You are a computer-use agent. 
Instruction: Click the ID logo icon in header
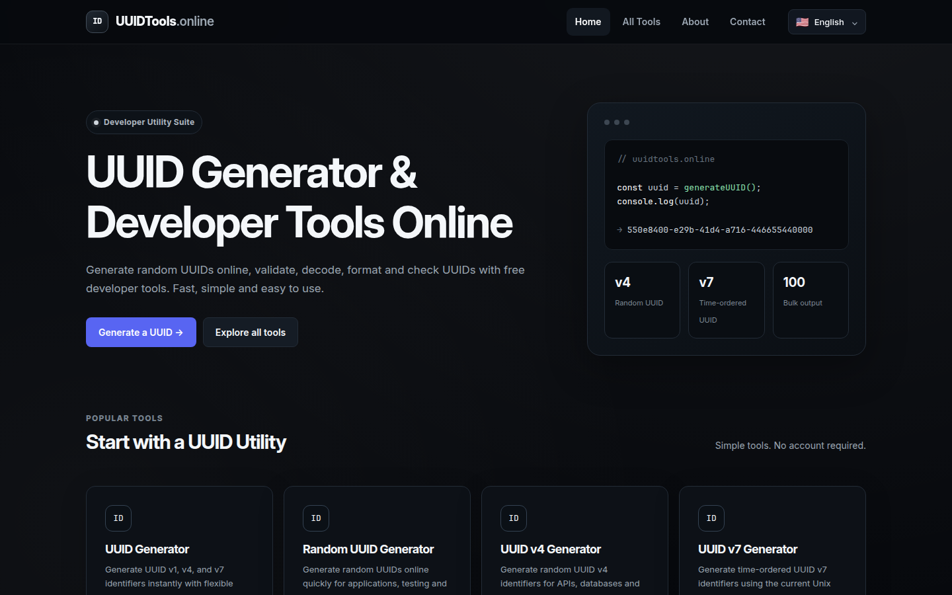pos(97,22)
